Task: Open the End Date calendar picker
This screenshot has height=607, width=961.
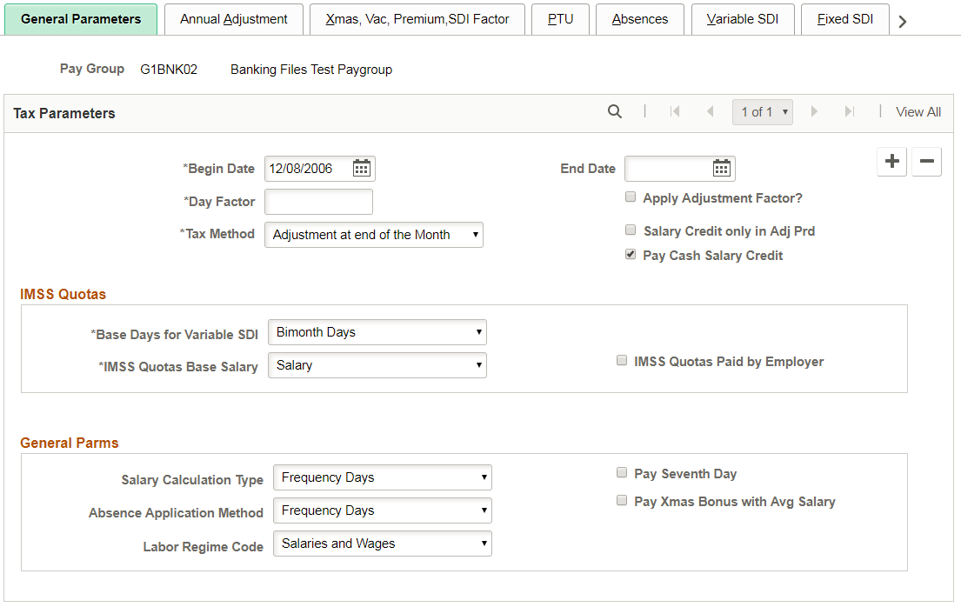Action: click(722, 169)
